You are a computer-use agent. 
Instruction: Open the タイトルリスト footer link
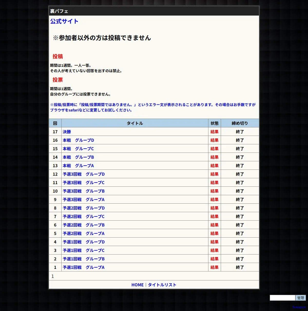click(x=162, y=285)
